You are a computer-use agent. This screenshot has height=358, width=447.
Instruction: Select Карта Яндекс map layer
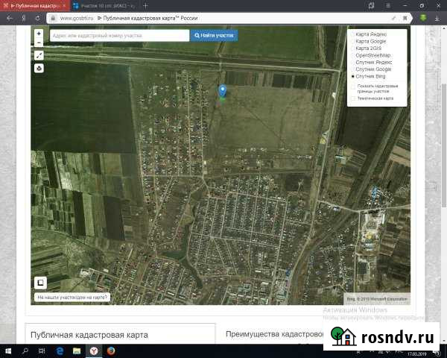[x=353, y=34]
